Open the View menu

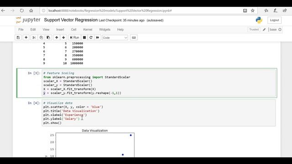(x=46, y=30)
